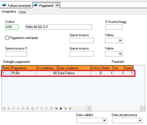
Task: Go to last record in navigator
Action: click(x=28, y=109)
